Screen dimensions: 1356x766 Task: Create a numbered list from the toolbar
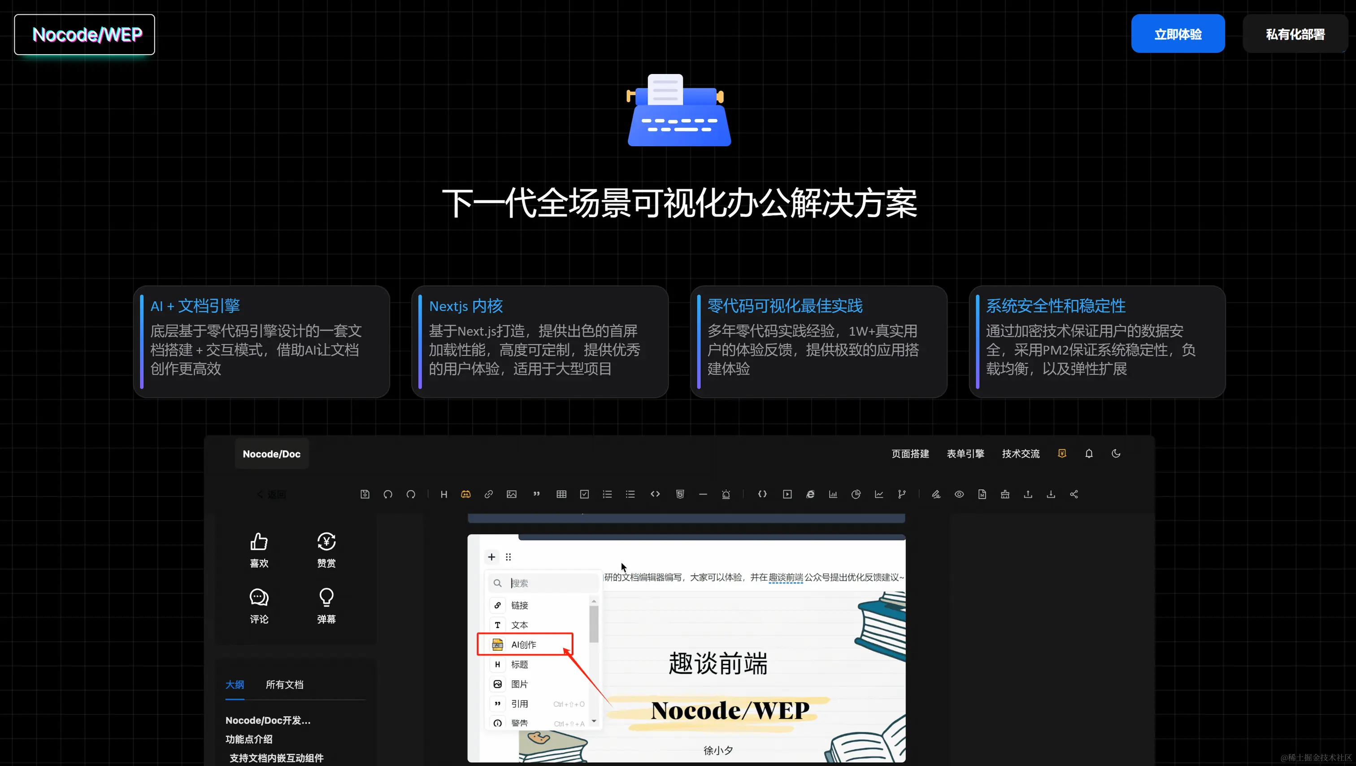point(608,494)
